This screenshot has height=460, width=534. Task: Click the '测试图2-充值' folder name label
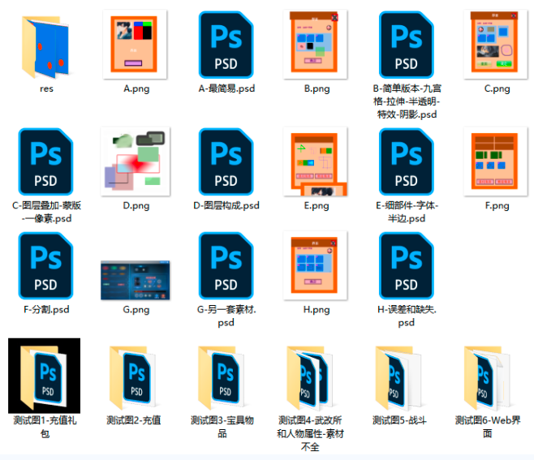click(133, 420)
